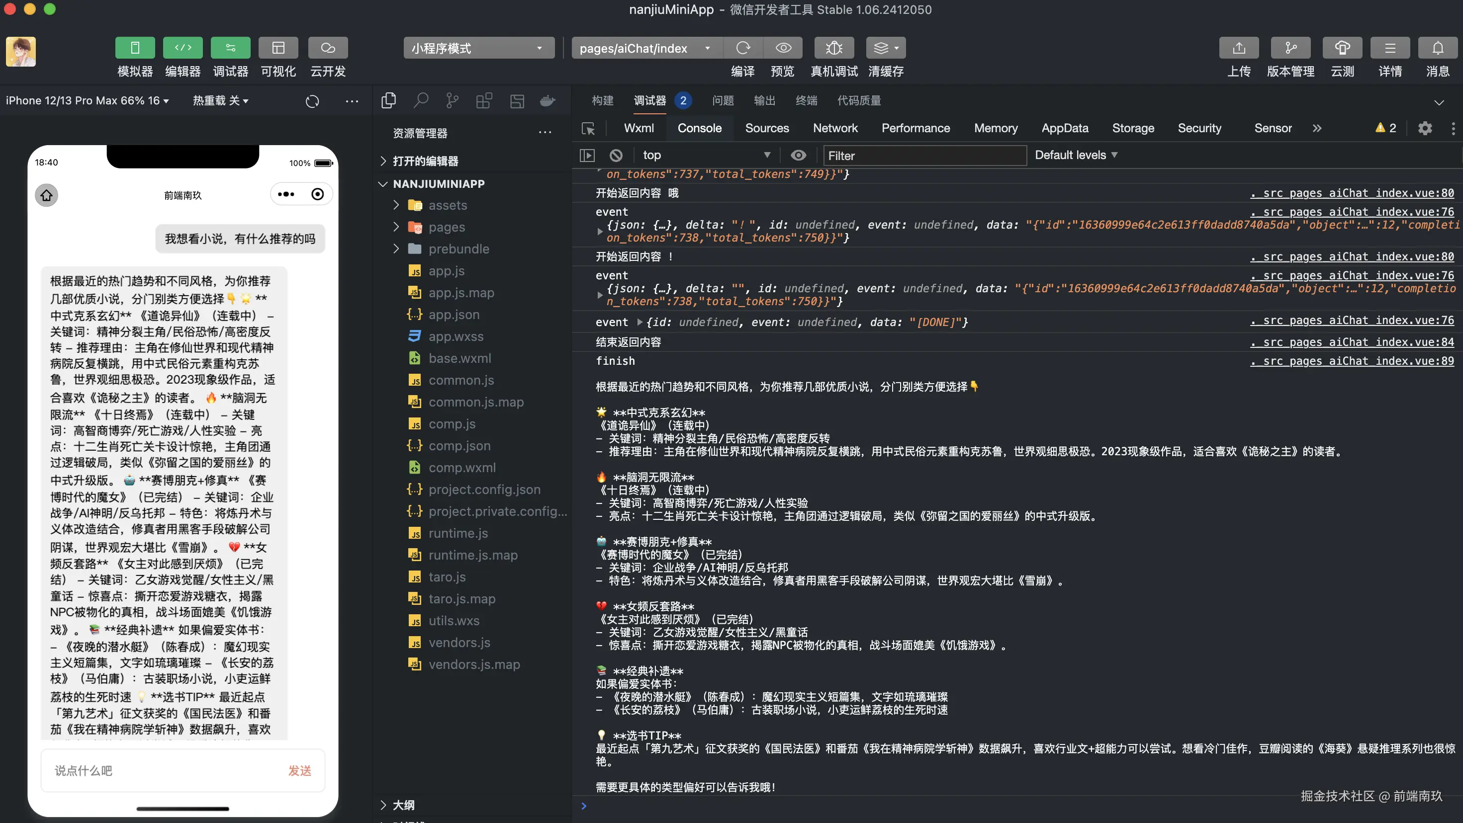Open the 版本管理 branch icon

1290,48
